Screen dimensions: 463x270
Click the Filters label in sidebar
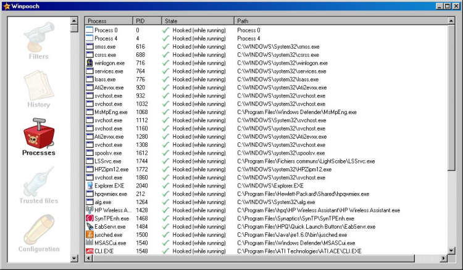[x=39, y=56]
